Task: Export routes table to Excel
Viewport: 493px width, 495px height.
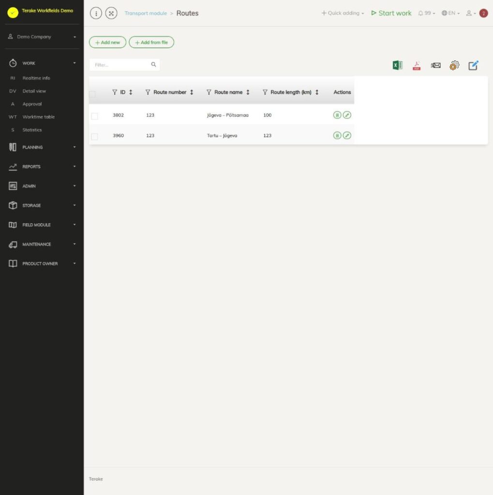Action: (398, 65)
